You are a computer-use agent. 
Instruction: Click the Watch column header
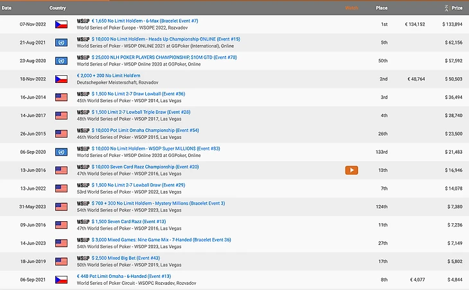coord(351,8)
